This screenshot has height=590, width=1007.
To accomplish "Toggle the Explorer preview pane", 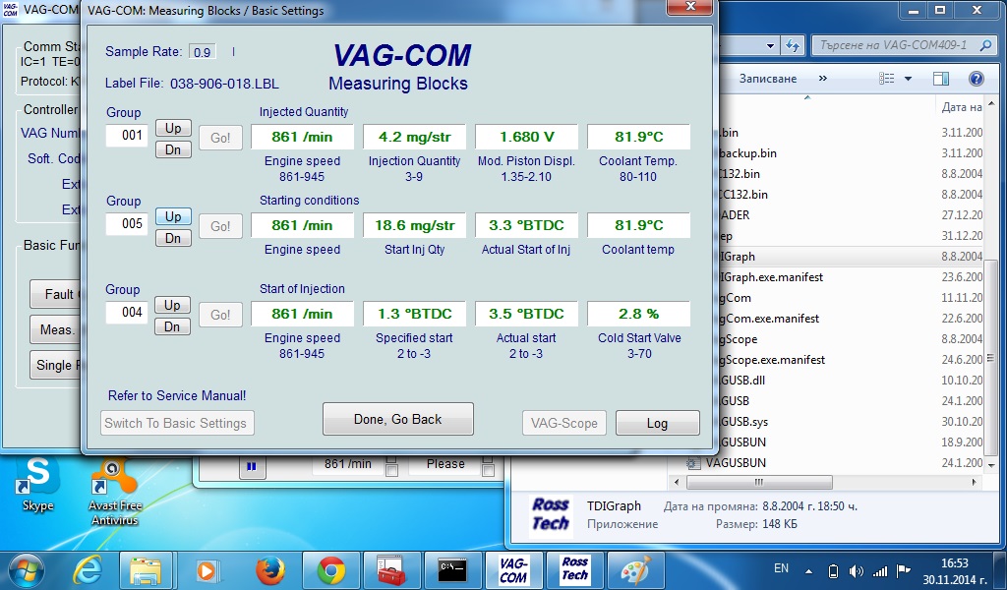I will click(x=940, y=79).
